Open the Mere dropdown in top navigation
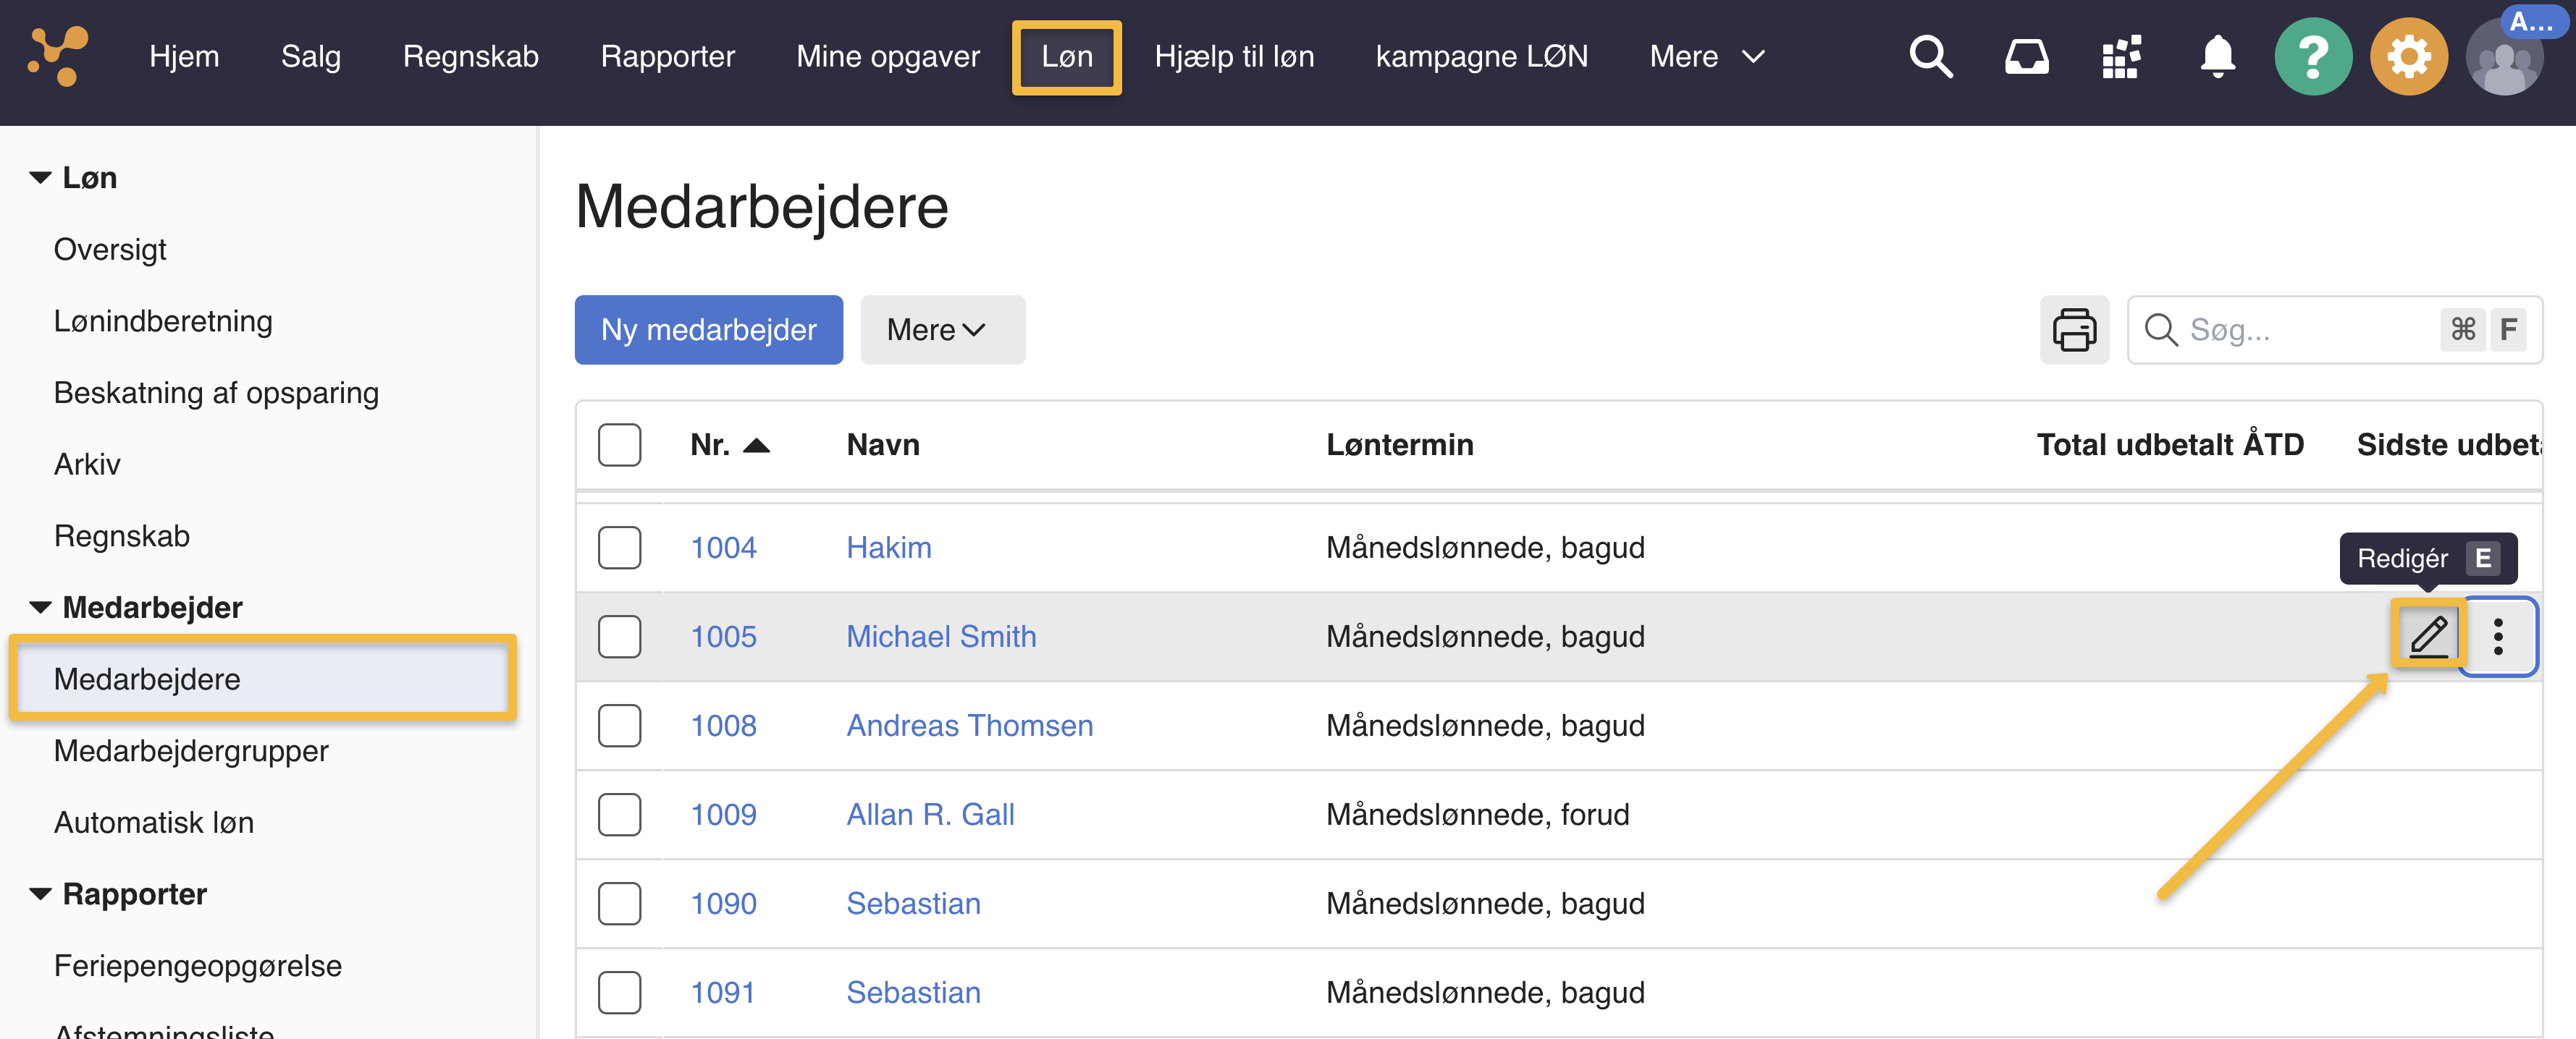This screenshot has width=2576, height=1039. click(x=1706, y=57)
